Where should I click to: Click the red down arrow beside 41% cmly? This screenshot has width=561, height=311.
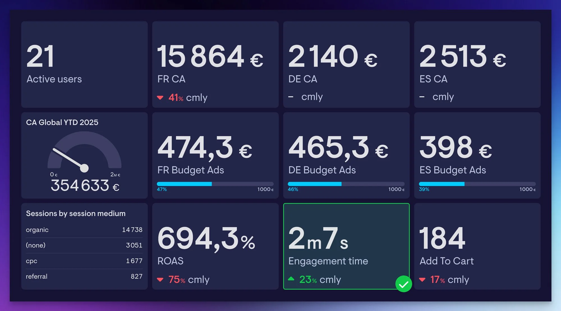coord(160,98)
